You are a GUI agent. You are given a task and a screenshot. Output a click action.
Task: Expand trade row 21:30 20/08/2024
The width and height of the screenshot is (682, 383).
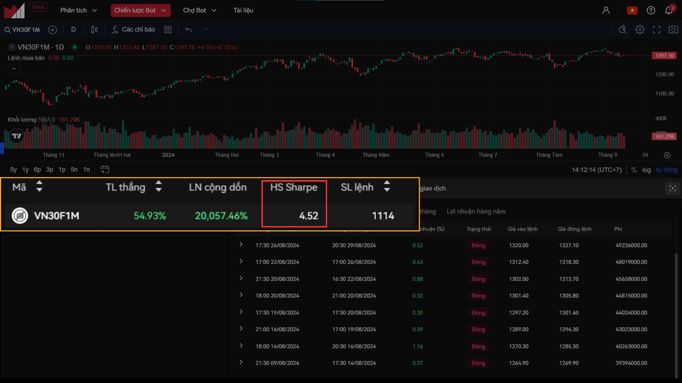point(241,278)
